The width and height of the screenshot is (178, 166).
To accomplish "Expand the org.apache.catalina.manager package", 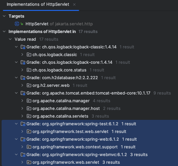I will coord(22,101).
